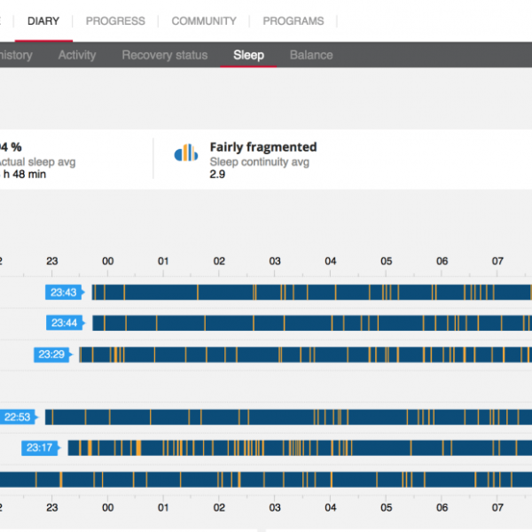
Task: Switch to the PROGRESS tab
Action: click(x=116, y=20)
